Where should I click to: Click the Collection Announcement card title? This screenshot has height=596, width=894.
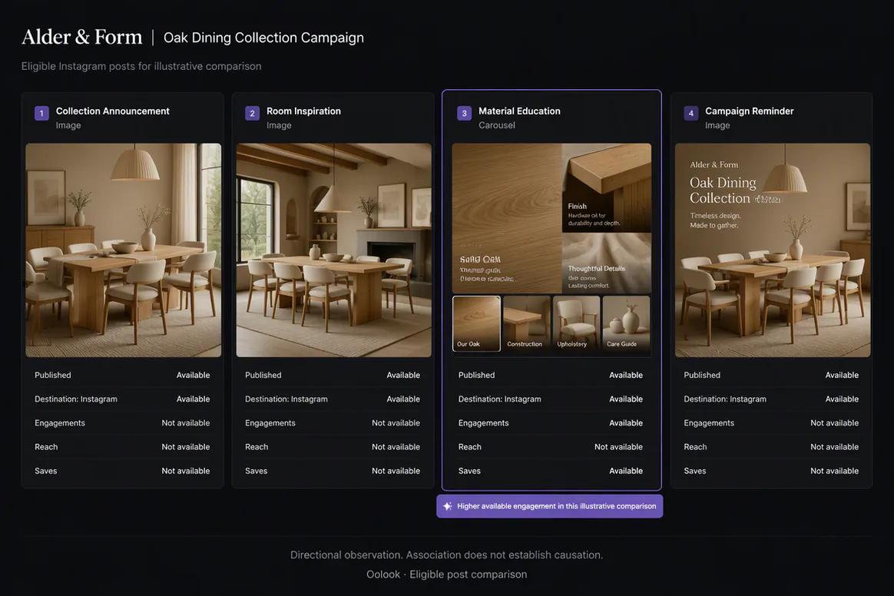coord(112,111)
